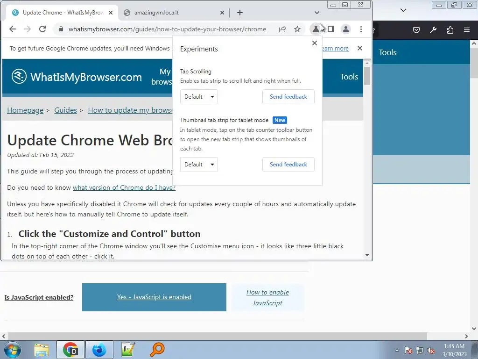Open Chrome tab search chevron
478x359 pixels.
click(317, 13)
